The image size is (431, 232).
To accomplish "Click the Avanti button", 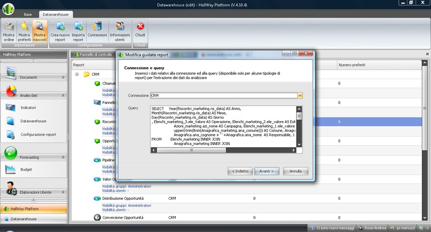I will coord(267,171).
